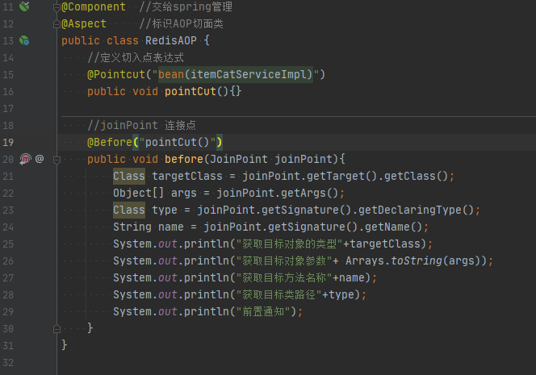Screen dimensions: 536x375
Task: Click the //joinPoint 连接点 comment
Action: [142, 125]
